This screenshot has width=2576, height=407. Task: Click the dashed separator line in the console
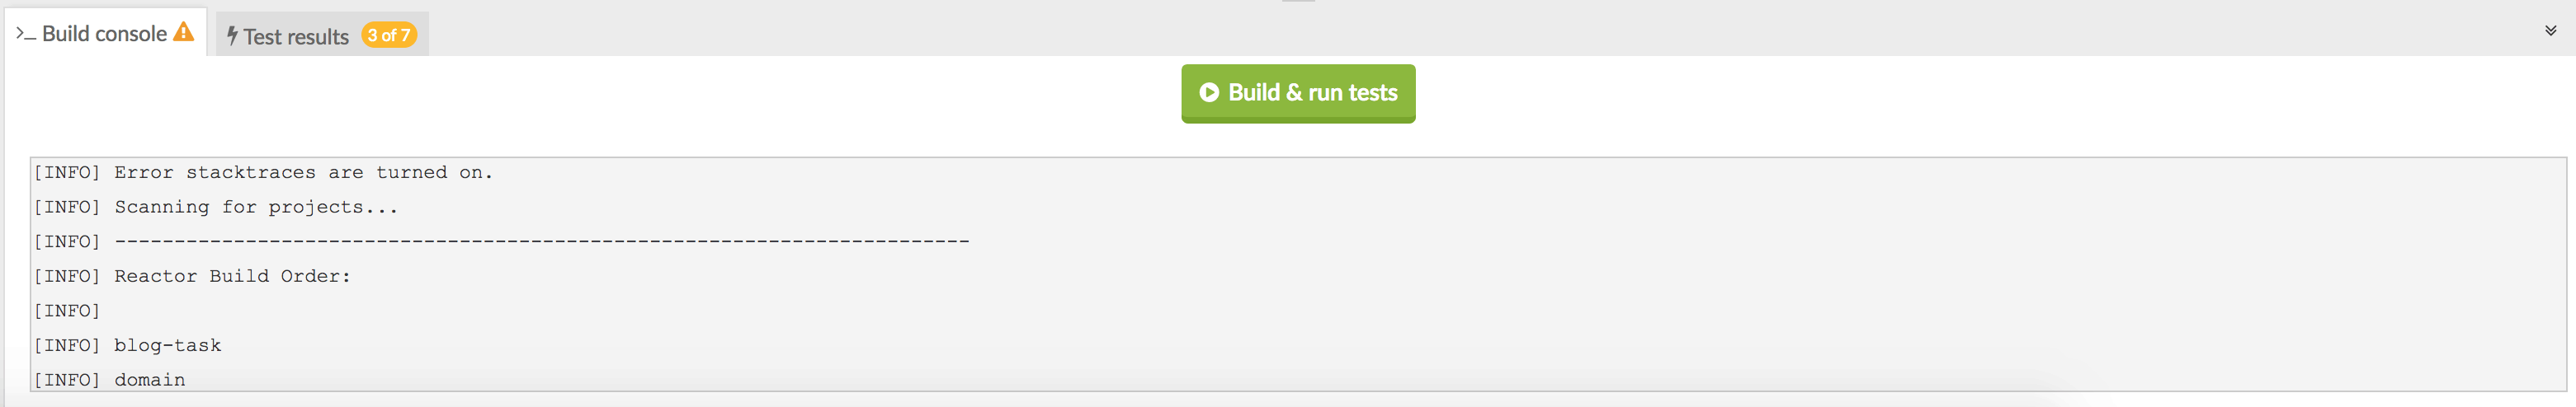[541, 241]
